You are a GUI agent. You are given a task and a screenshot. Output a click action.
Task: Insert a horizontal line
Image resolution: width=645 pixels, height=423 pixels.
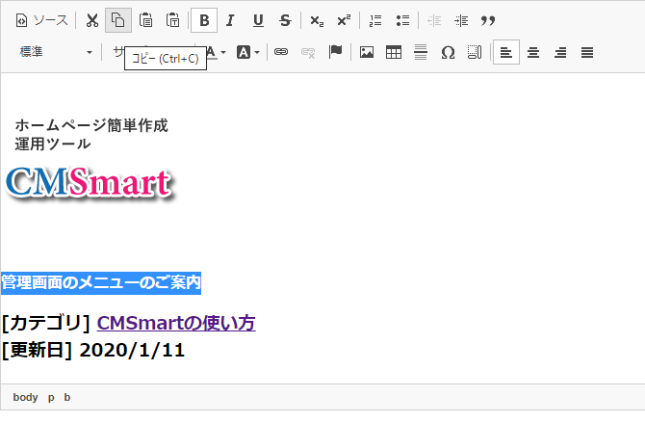pyautogui.click(x=421, y=52)
